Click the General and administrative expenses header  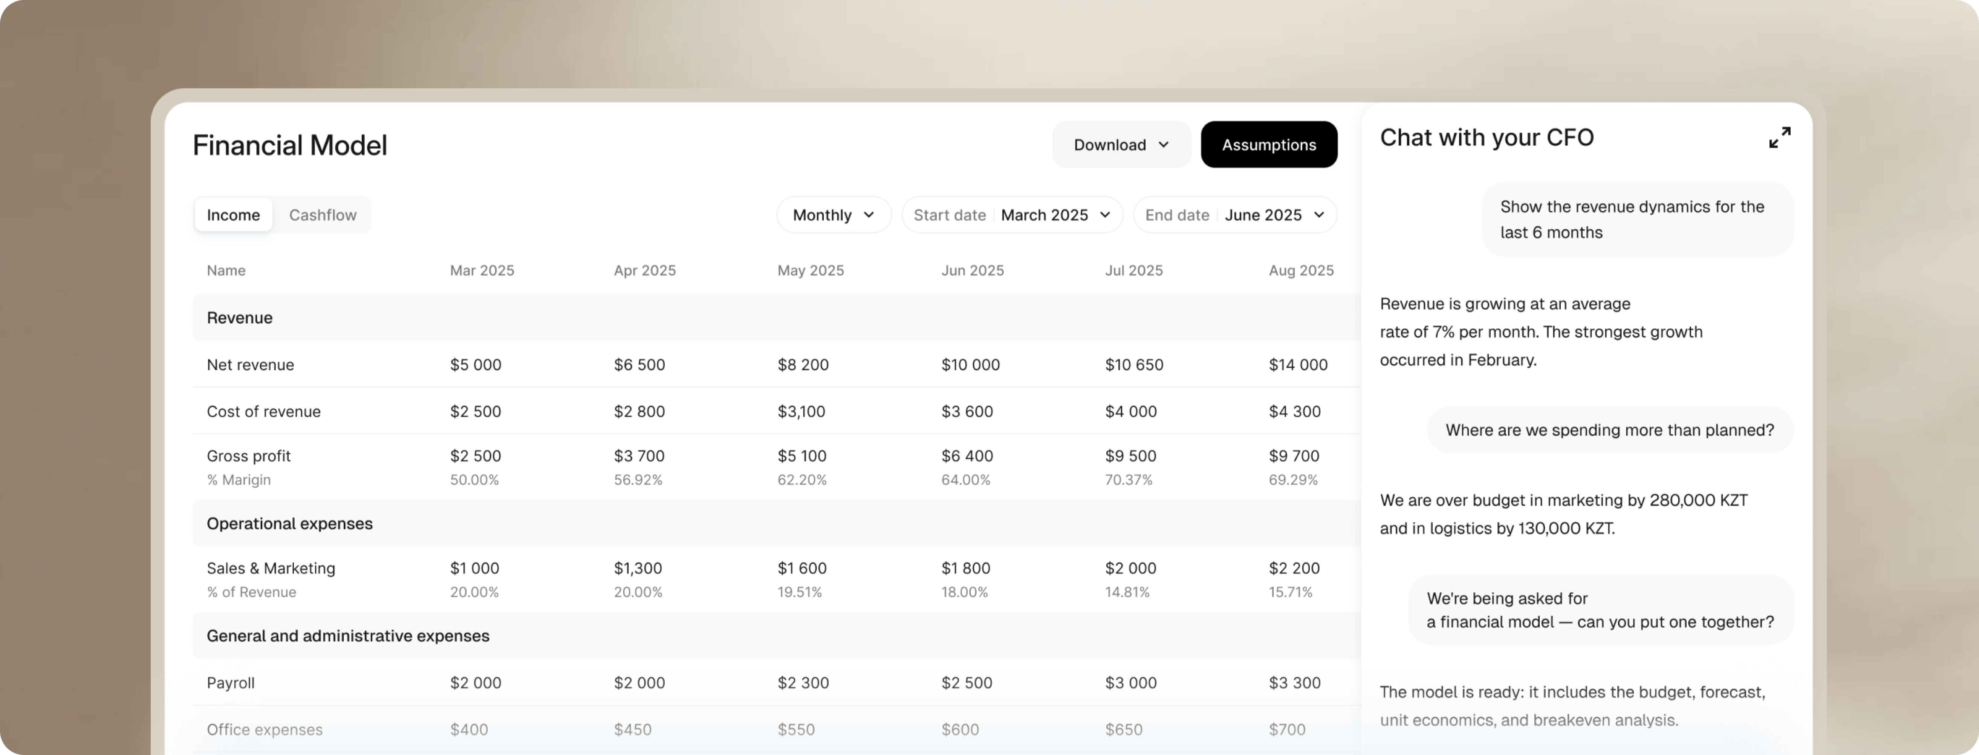(348, 636)
